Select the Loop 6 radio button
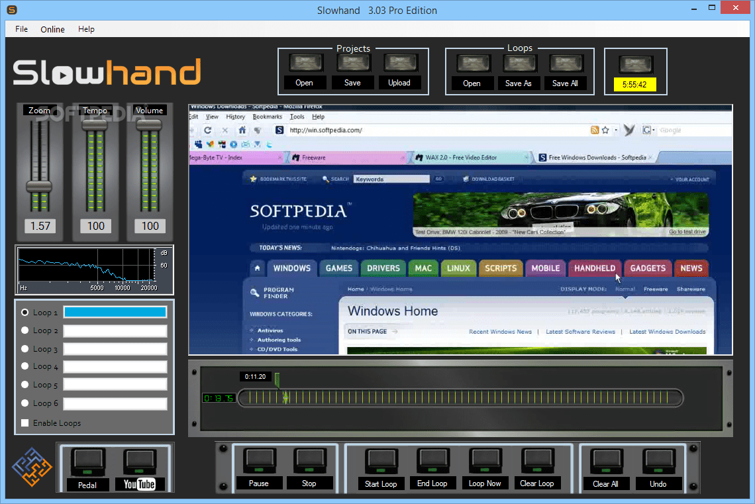The image size is (755, 504). click(25, 403)
